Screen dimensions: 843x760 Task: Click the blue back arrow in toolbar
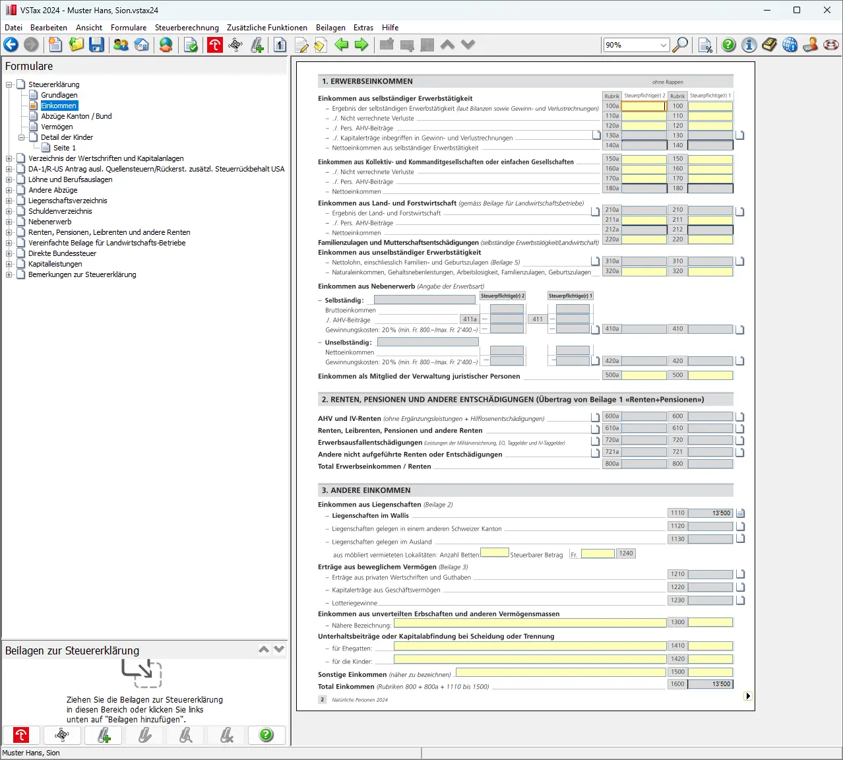(11, 45)
